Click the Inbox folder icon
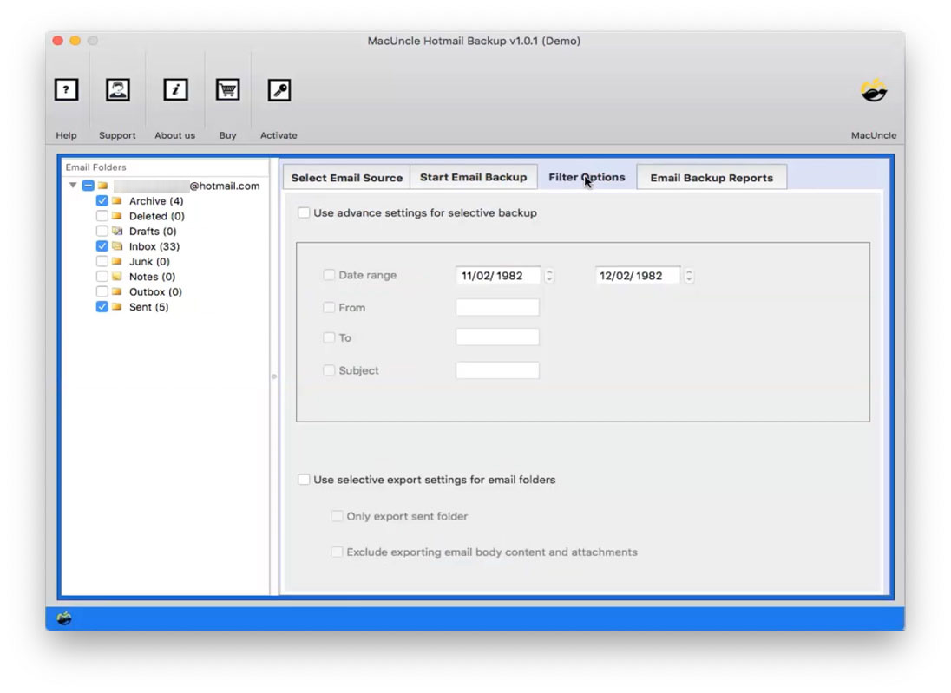951x693 pixels. pyautogui.click(x=119, y=246)
